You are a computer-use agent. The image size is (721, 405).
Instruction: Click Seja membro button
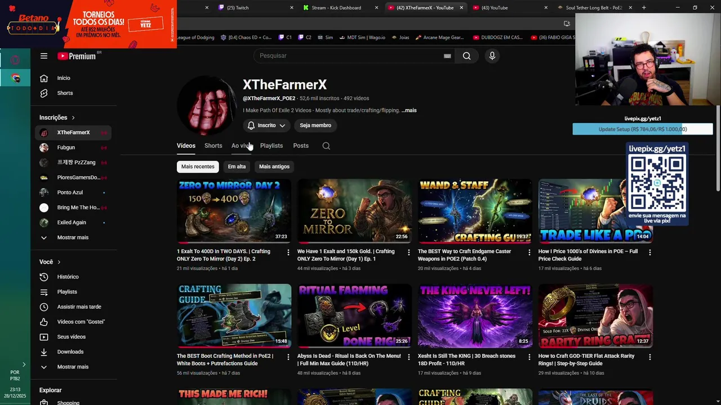315,125
